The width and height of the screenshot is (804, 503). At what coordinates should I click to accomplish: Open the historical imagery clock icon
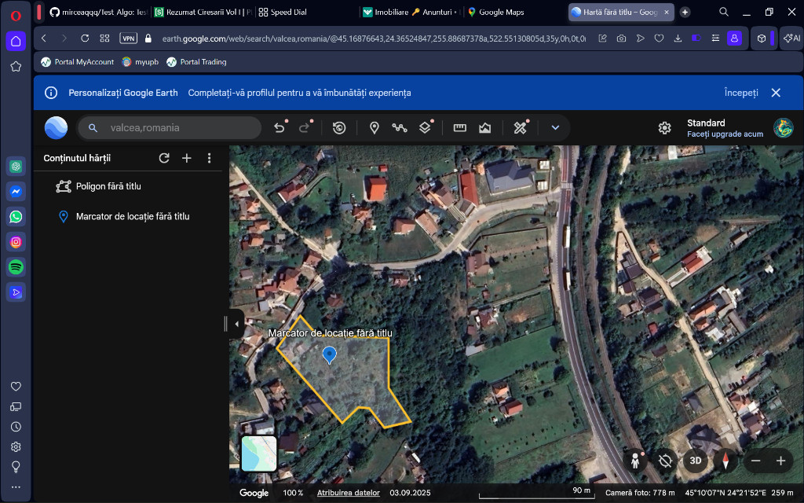tap(339, 128)
